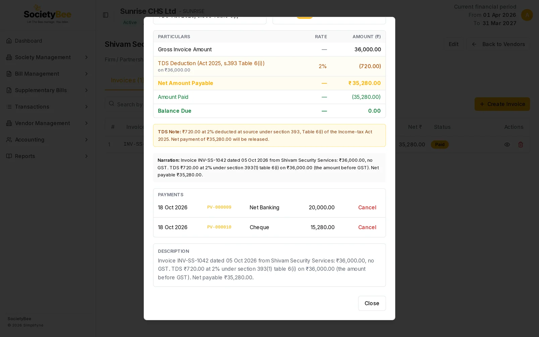Expand Reports submenu chevron
This screenshot has width=539, height=337.
[86, 156]
